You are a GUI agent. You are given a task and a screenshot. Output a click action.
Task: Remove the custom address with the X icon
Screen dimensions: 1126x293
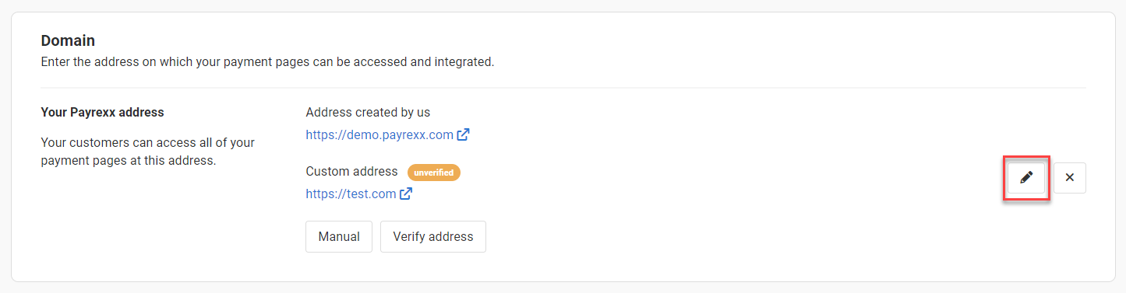coord(1070,178)
